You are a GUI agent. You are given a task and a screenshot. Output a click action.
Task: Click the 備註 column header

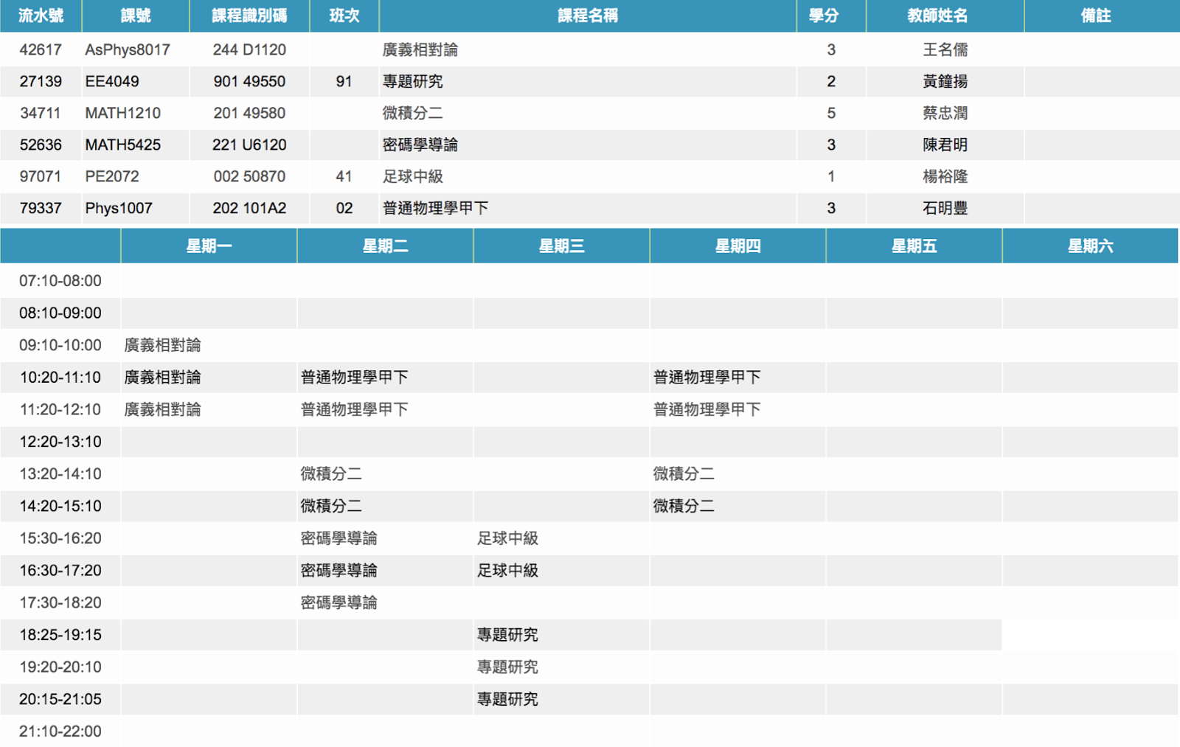(x=1095, y=15)
